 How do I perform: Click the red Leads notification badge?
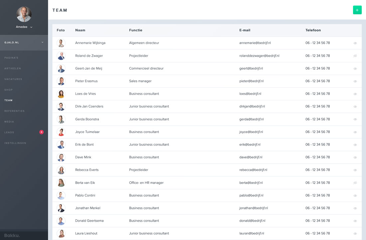coord(42,132)
